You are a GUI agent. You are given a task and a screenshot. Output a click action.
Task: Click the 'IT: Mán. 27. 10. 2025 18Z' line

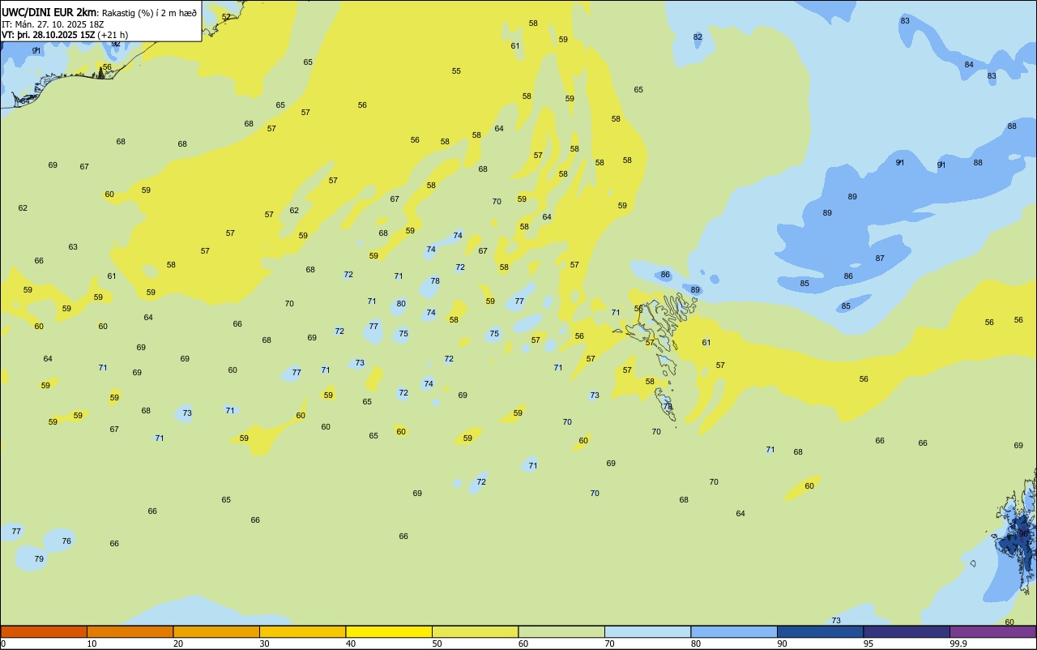pos(53,24)
